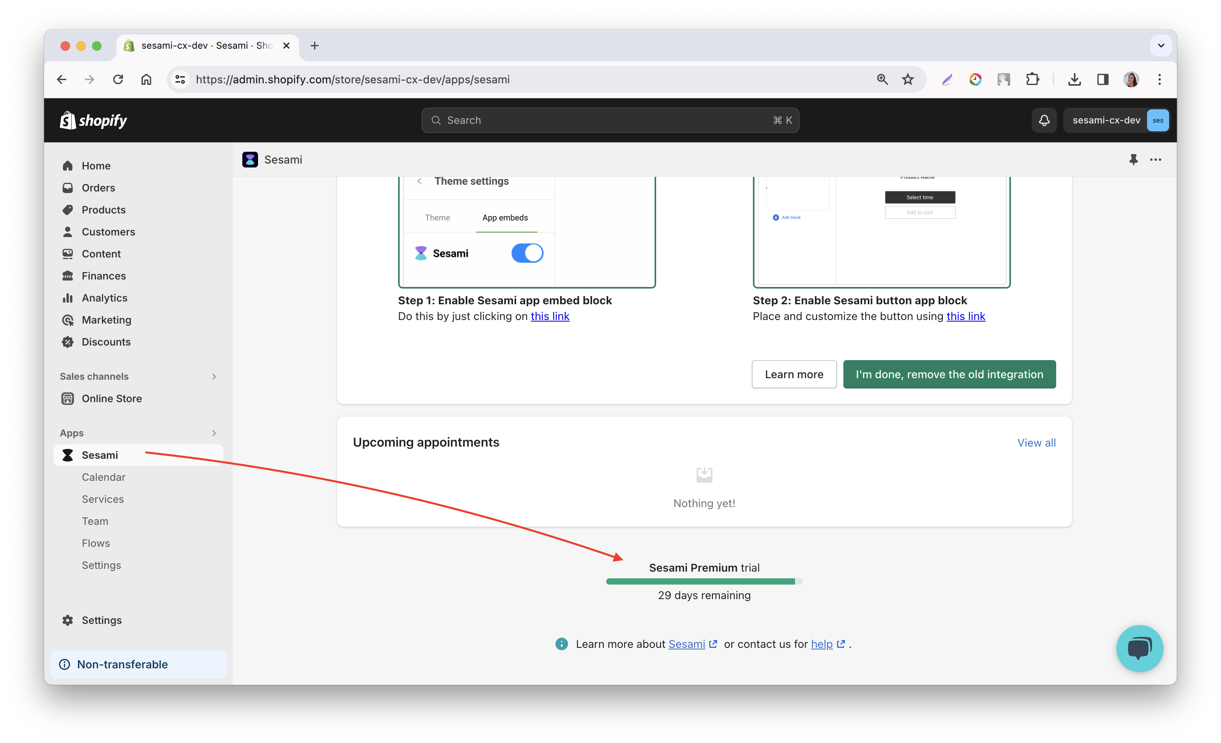Toggle the Sesami app embed switch
Viewport: 1221px width, 743px height.
(x=527, y=253)
